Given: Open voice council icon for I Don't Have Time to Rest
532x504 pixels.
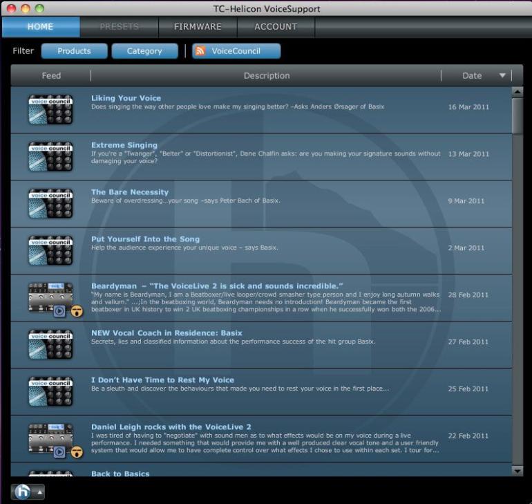Looking at the screenshot, I should pos(50,391).
